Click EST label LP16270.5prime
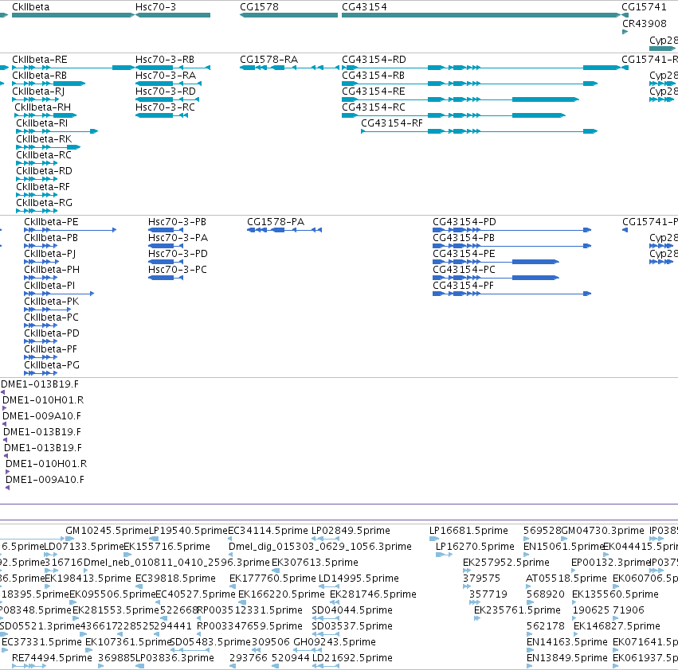 pos(475,547)
